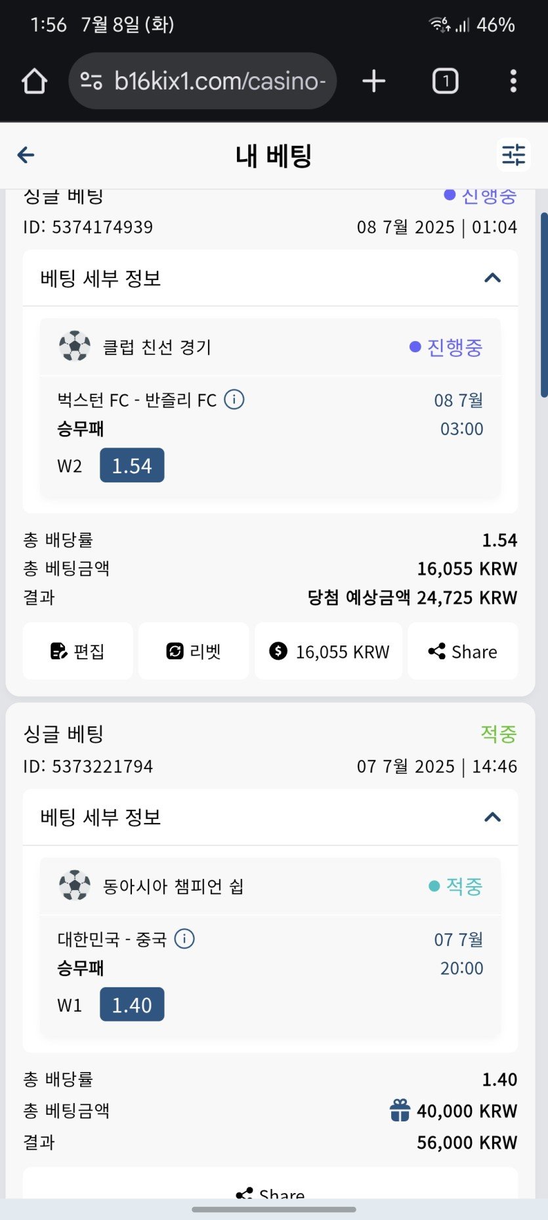This screenshot has width=548, height=1220.
Task: Click the page scrollbar on the right
Action: tap(543, 304)
